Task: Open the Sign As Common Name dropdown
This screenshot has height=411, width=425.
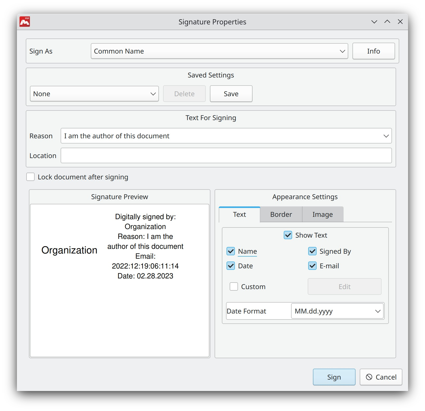Action: [x=219, y=51]
